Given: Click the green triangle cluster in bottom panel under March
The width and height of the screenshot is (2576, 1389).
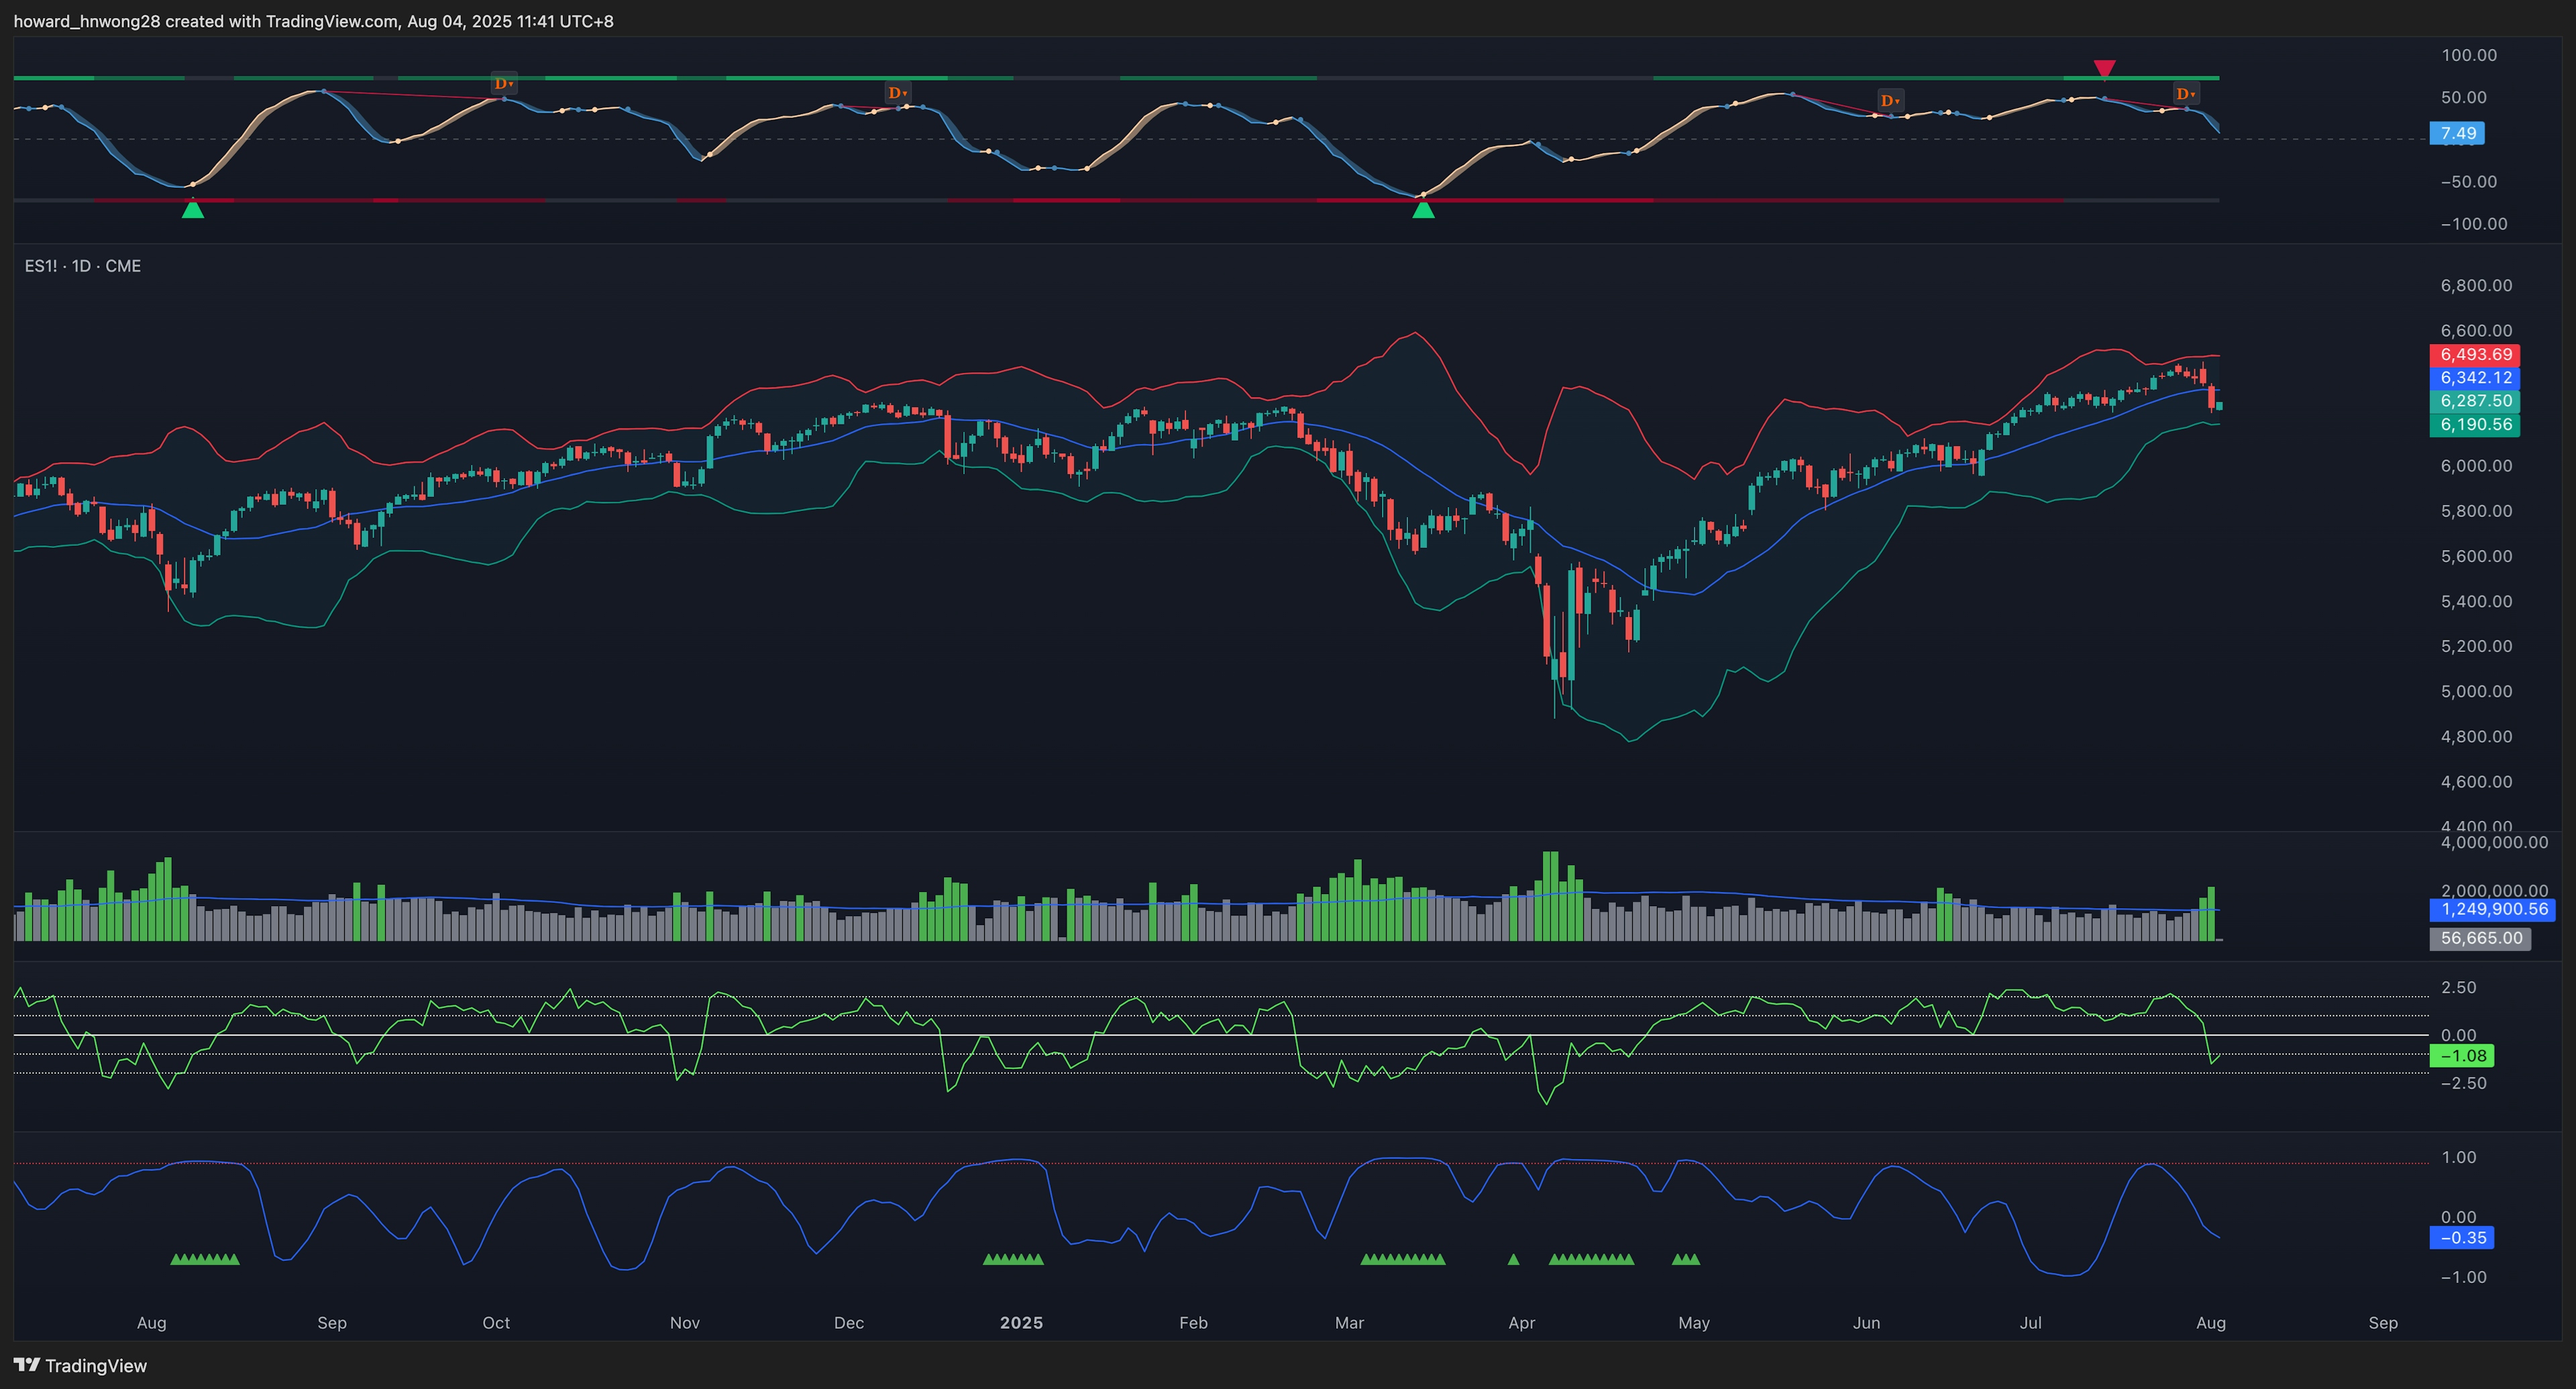Looking at the screenshot, I should tap(1403, 1259).
